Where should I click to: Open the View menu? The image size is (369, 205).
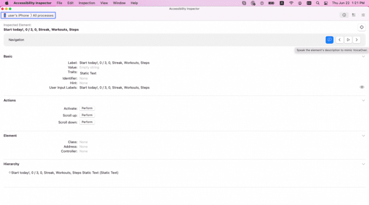[x=104, y=3]
